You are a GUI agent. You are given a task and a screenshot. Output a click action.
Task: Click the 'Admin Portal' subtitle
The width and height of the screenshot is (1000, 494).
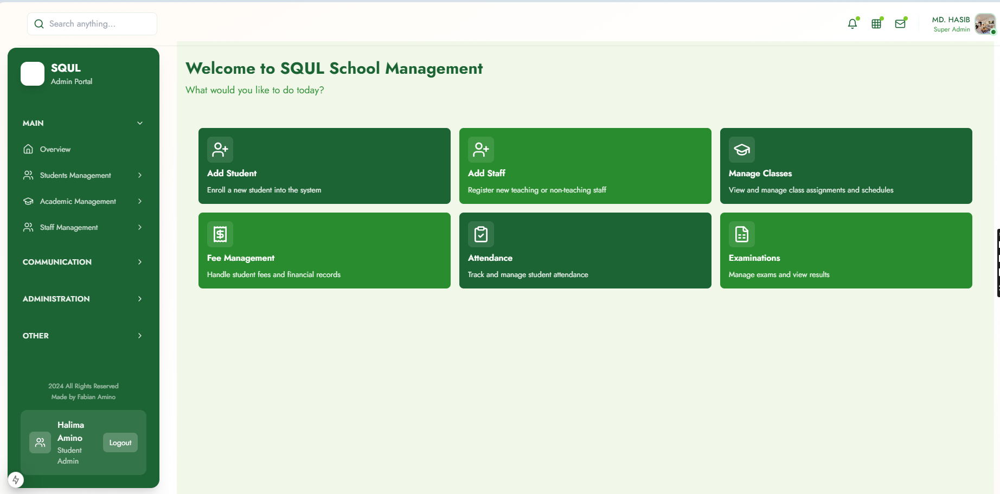72,81
